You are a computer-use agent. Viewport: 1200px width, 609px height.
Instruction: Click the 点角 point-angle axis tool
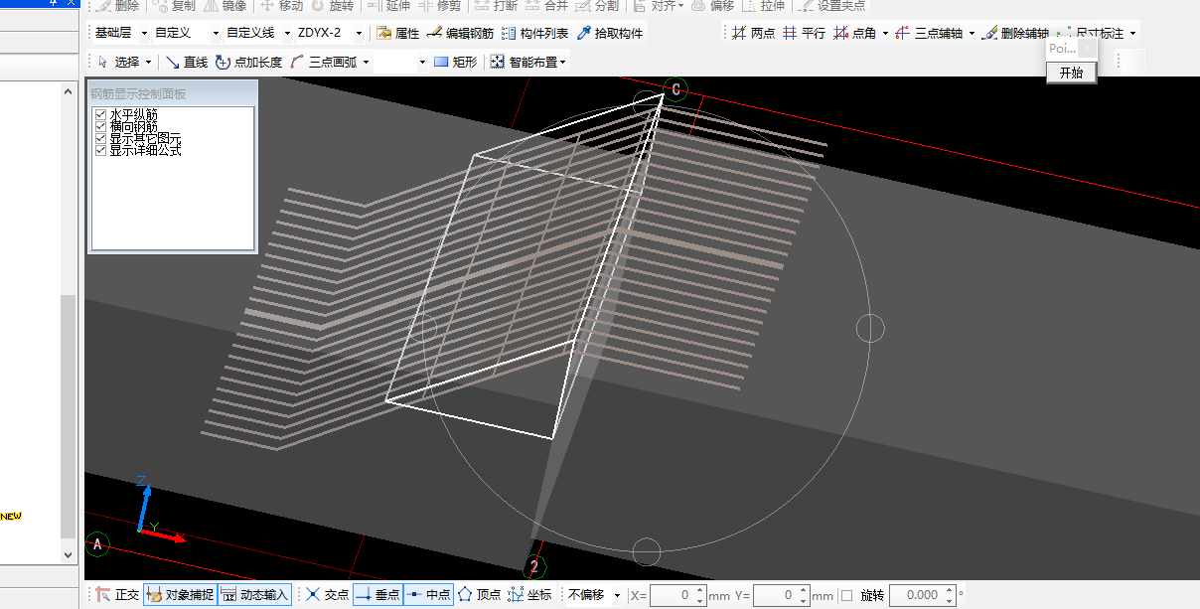click(854, 33)
